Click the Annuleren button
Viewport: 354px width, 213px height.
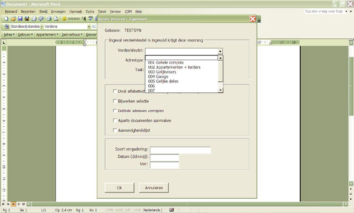click(154, 188)
